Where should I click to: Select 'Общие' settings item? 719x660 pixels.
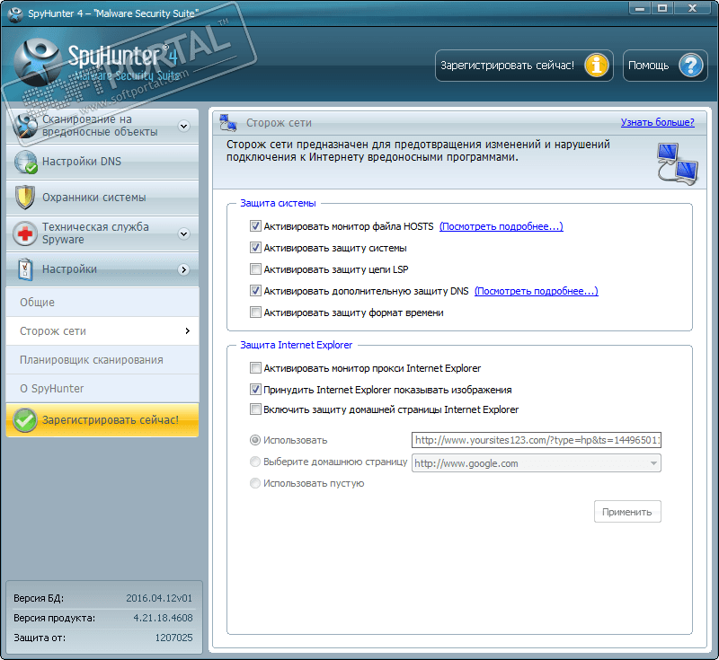102,303
